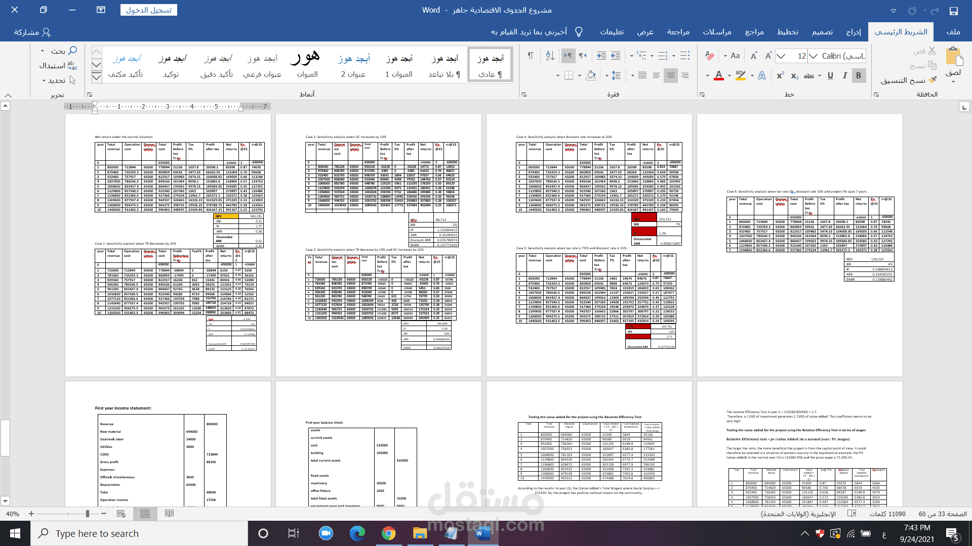Open the تصميم ribbon tab

point(822,32)
